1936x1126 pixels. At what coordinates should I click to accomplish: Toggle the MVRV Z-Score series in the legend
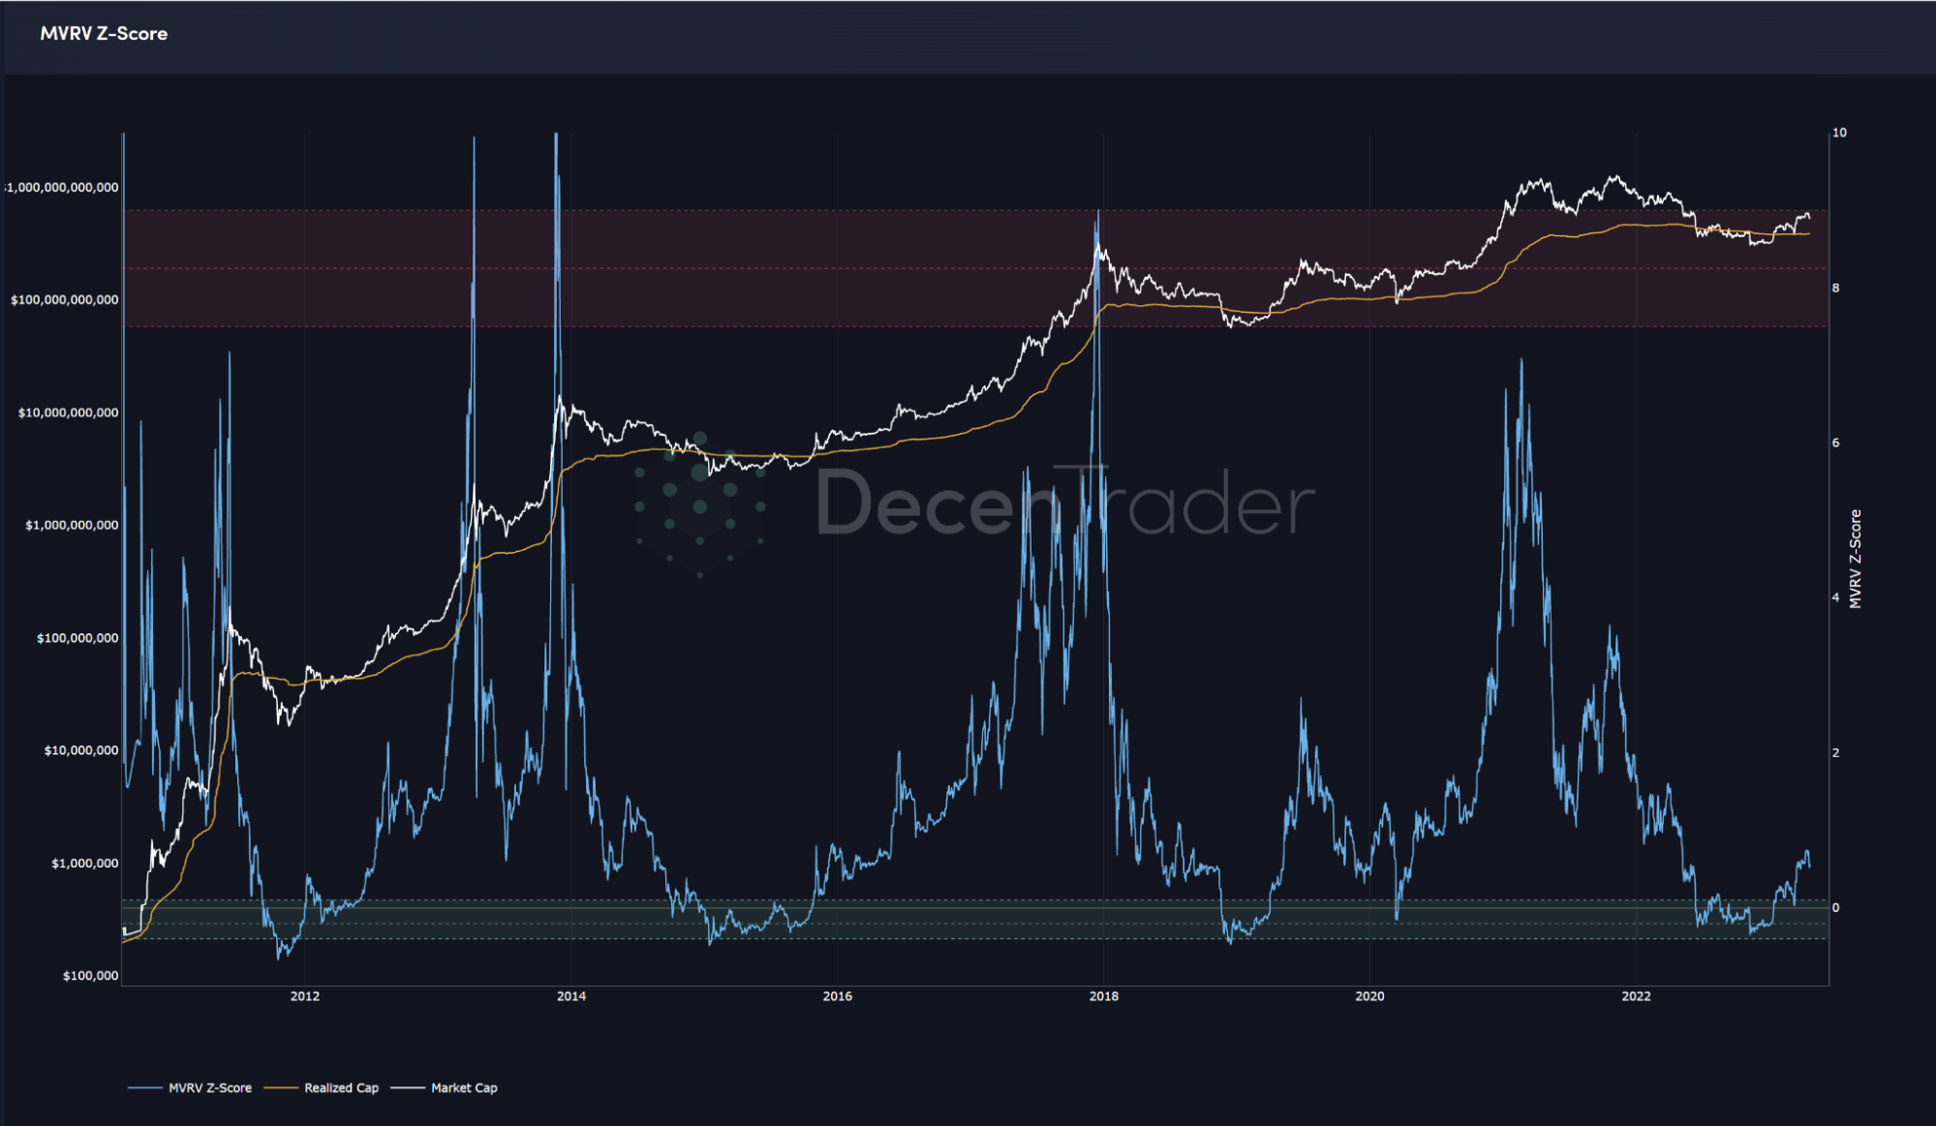coord(211,1088)
